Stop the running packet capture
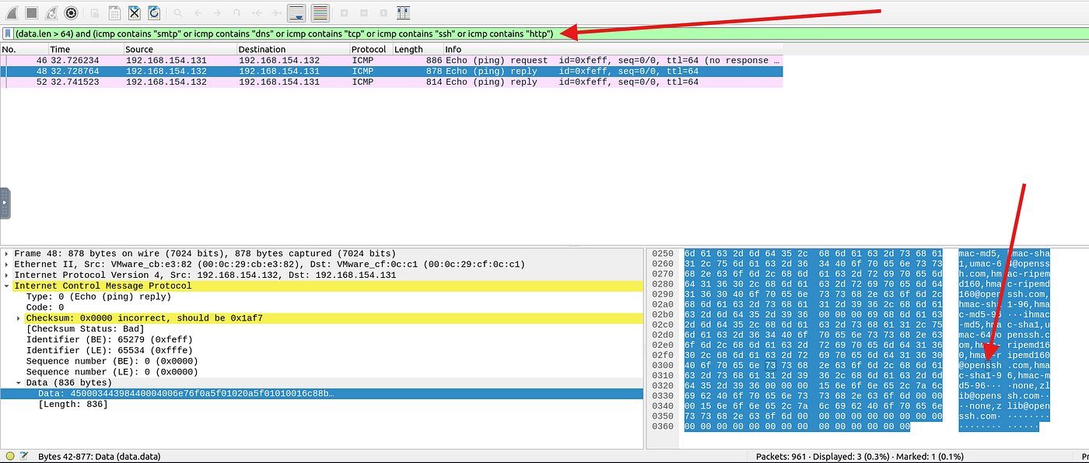The width and height of the screenshot is (1089, 463). [x=31, y=12]
